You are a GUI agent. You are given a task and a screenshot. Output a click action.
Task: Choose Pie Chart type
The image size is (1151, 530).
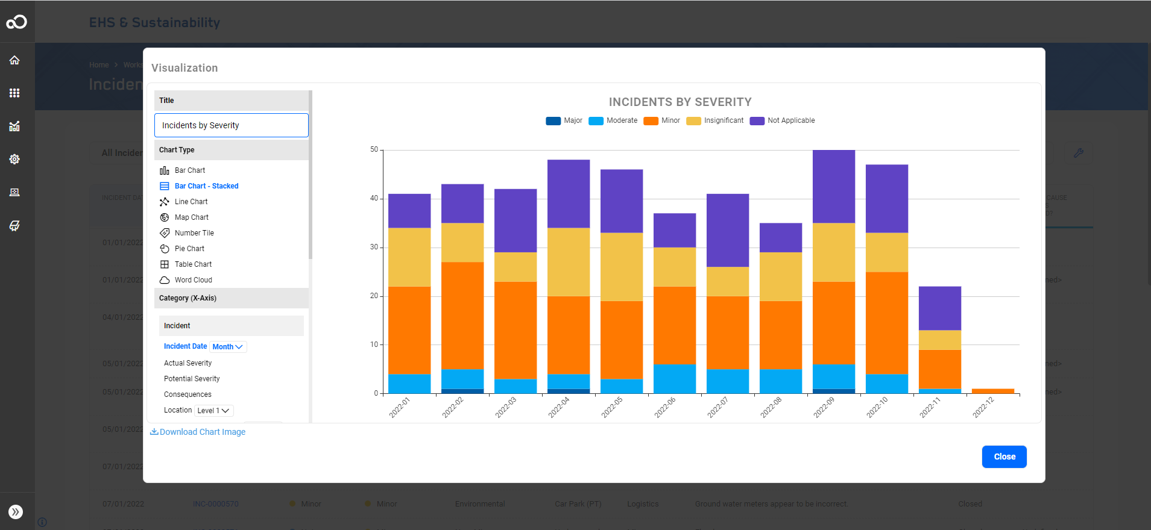tap(189, 249)
